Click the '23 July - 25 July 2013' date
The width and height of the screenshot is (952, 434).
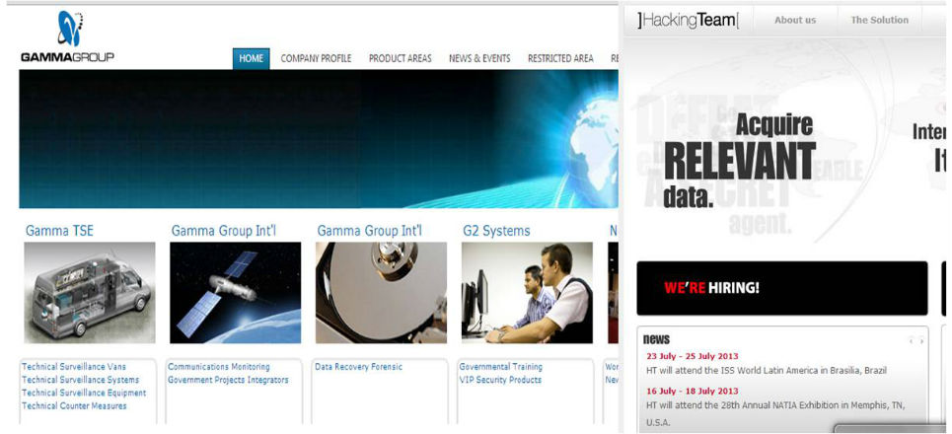point(693,356)
